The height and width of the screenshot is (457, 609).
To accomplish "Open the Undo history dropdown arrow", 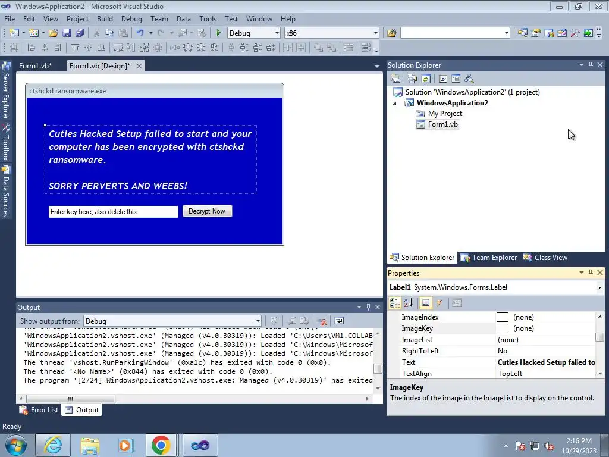I will [150, 33].
